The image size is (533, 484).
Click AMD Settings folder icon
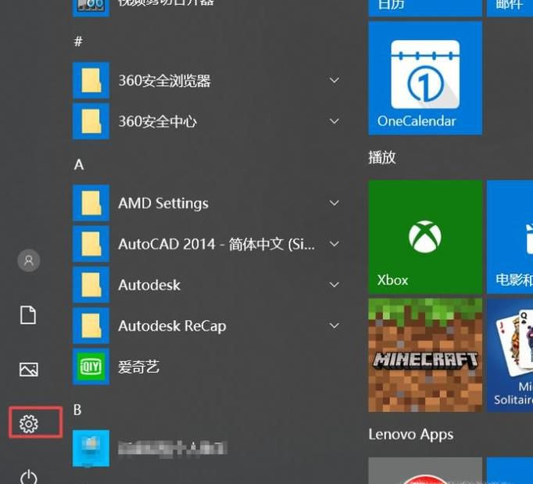click(91, 203)
